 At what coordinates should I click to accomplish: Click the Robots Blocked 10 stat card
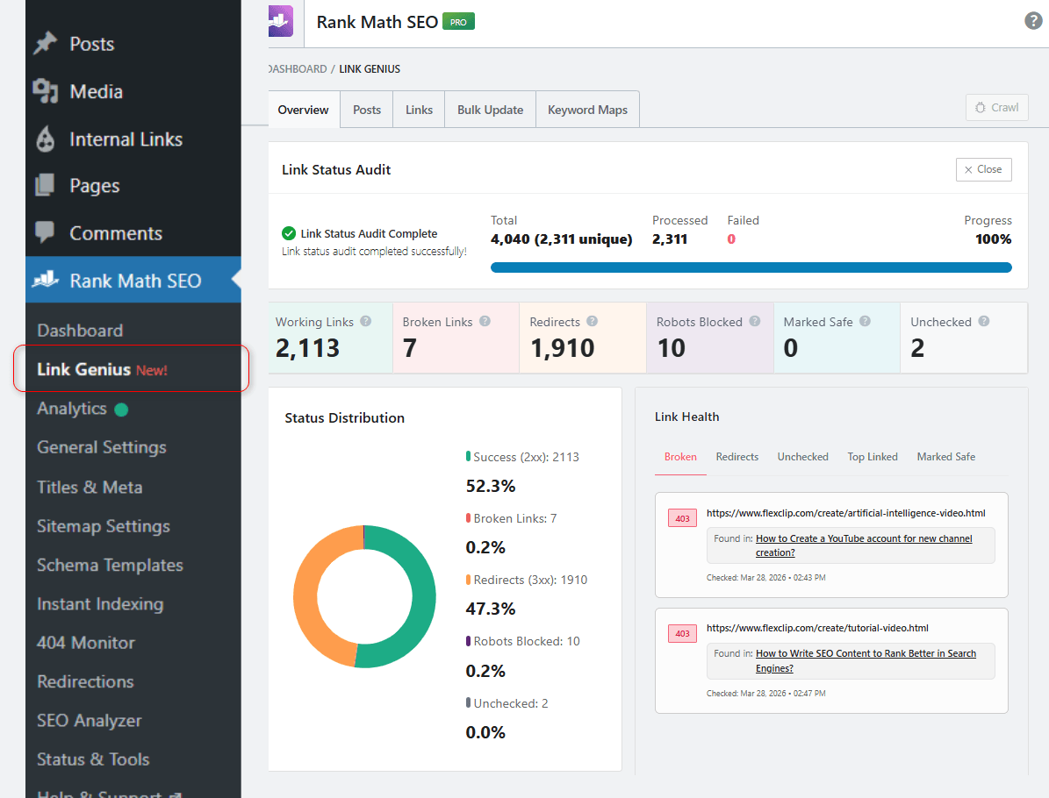pyautogui.click(x=710, y=338)
